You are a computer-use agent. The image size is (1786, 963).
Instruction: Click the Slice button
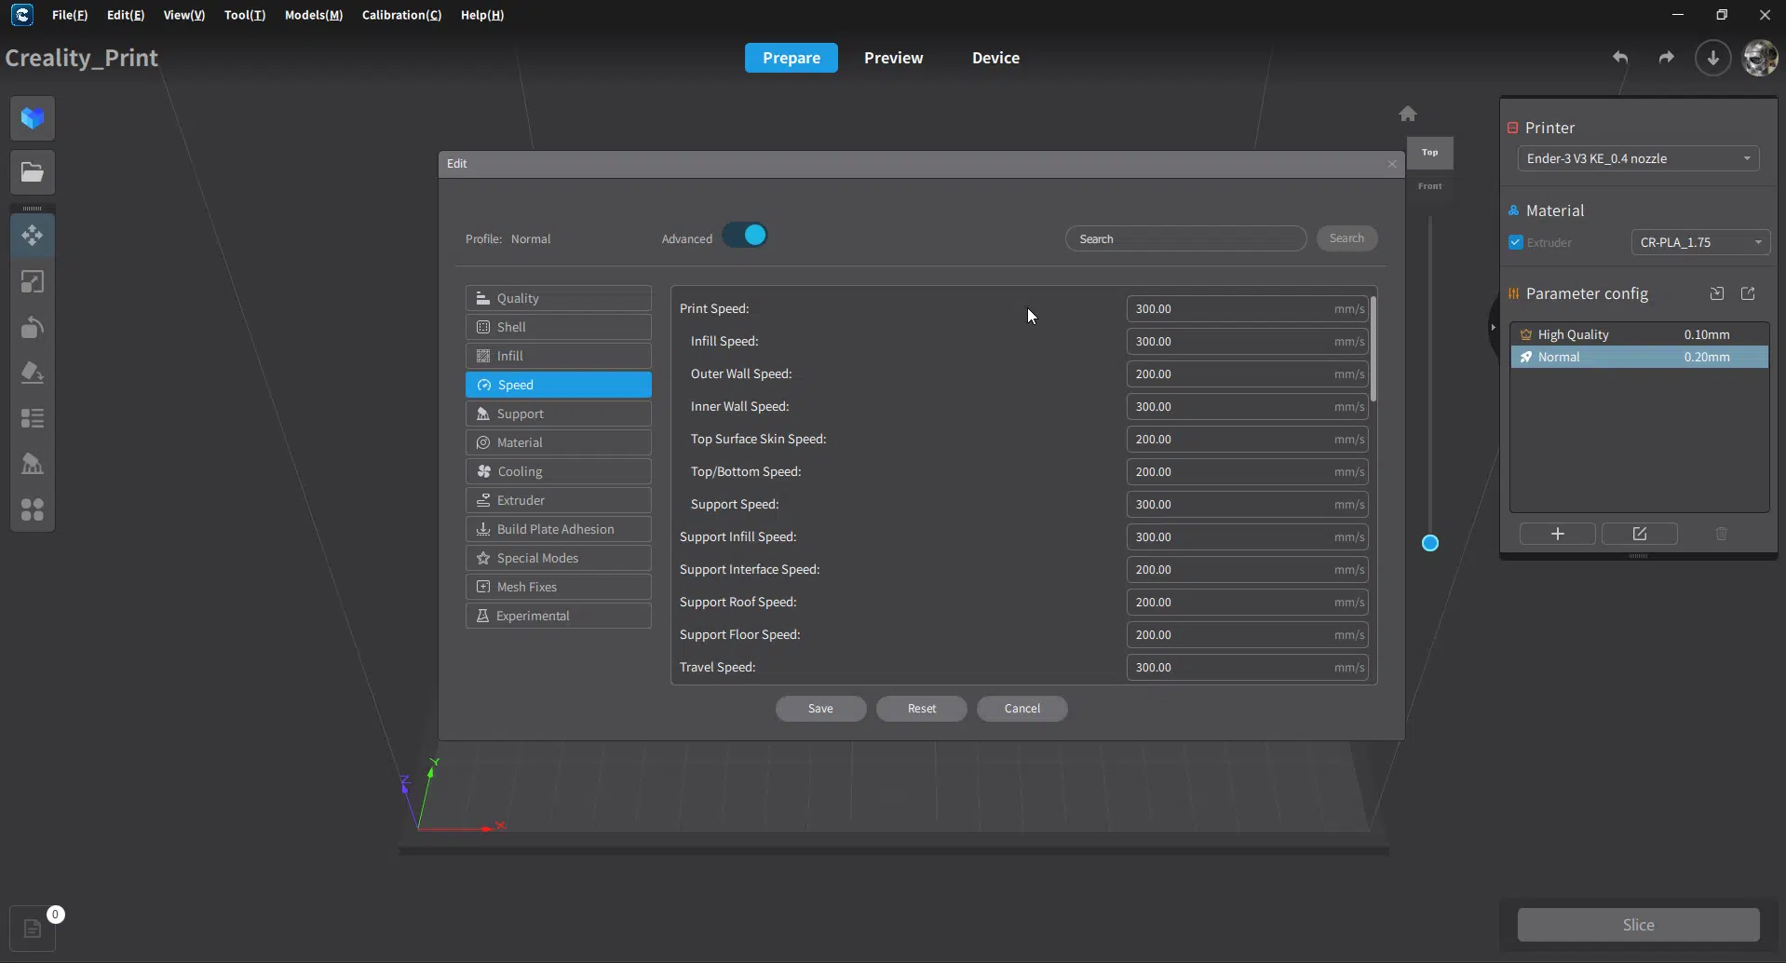1639,925
